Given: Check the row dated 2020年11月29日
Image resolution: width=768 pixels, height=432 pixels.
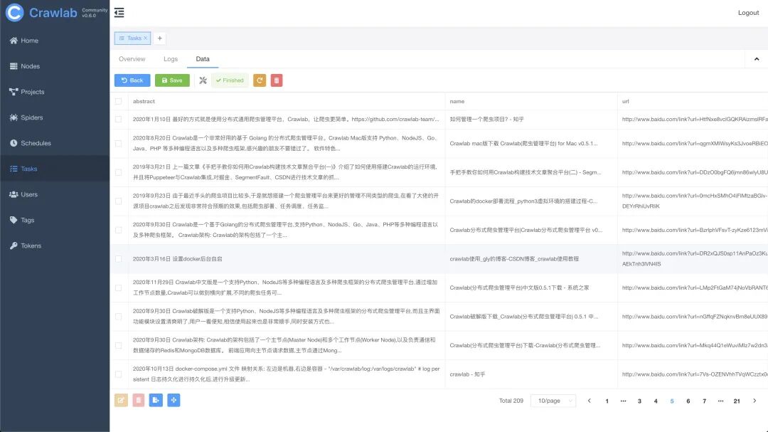Looking at the screenshot, I should (119, 288).
